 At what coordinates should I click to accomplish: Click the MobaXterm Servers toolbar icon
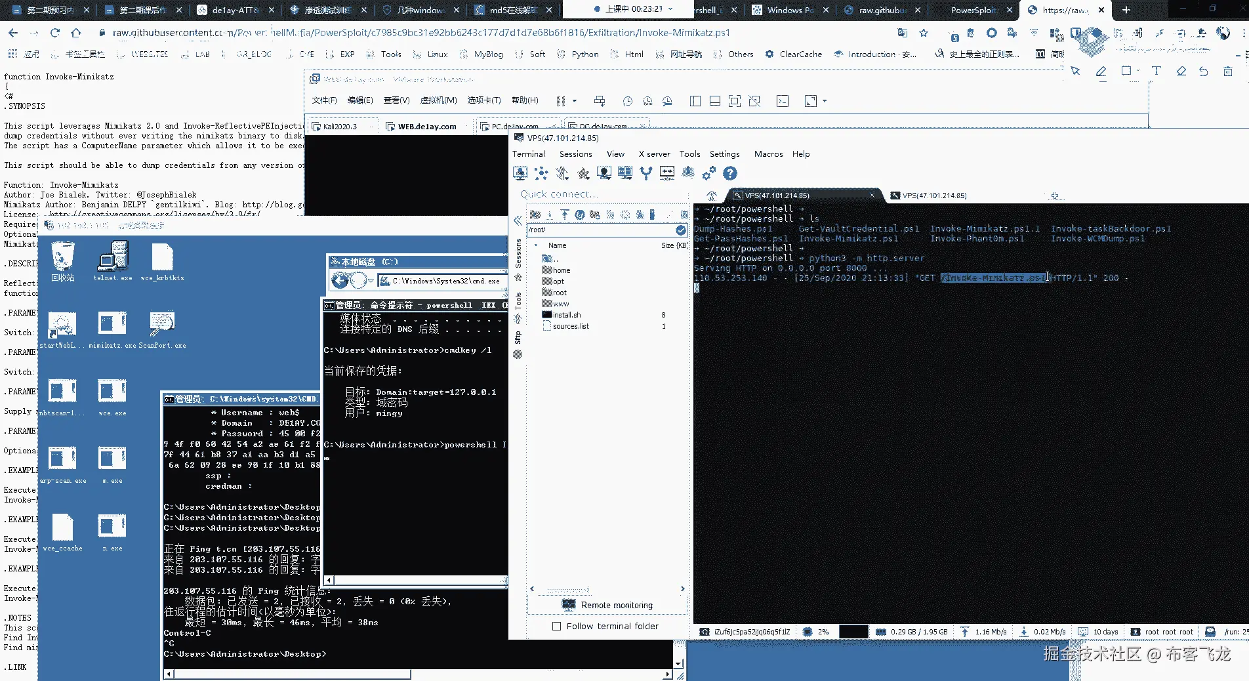point(541,173)
